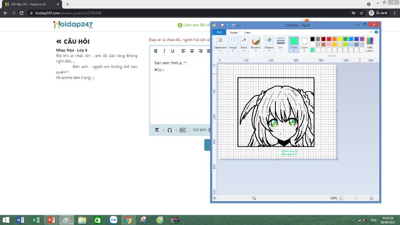The image size is (400, 225).
Task: Open the Tools dropdown in Paint
Action: coord(244,45)
